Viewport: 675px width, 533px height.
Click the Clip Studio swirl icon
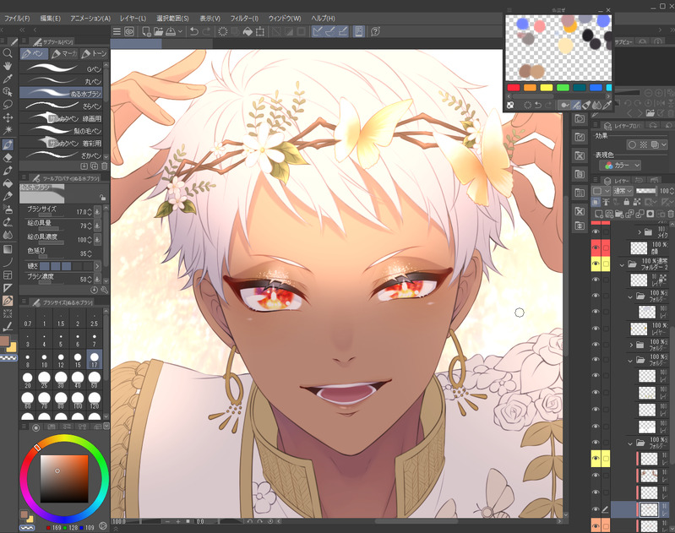(129, 31)
